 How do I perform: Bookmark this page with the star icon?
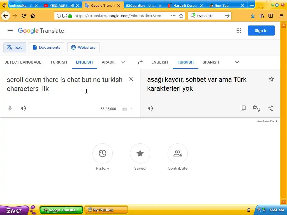[181, 16]
